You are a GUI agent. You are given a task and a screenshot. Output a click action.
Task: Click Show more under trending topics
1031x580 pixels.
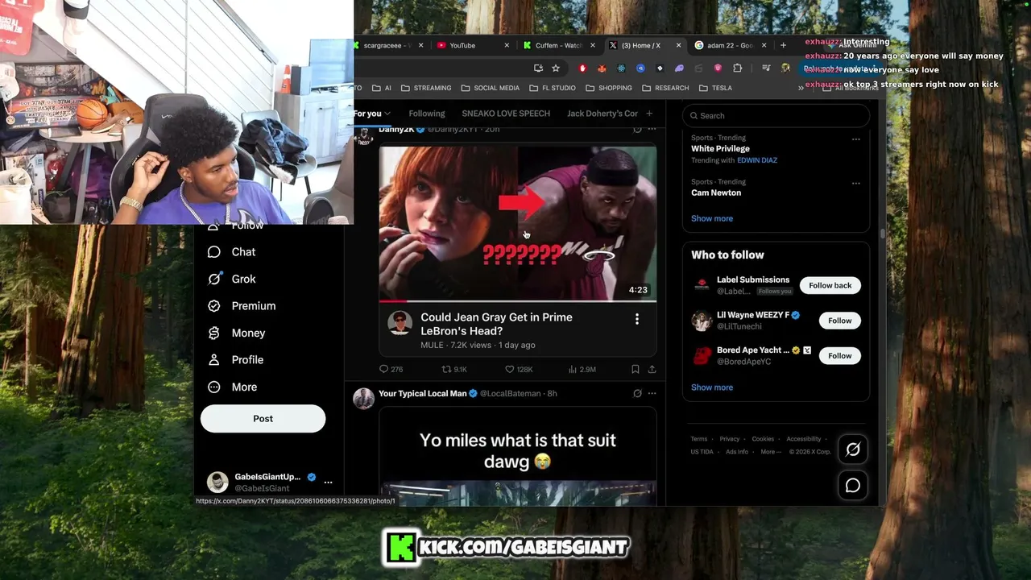pos(712,218)
